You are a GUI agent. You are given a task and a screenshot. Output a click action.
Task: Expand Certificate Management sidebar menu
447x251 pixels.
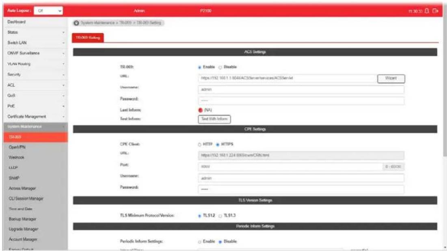point(36,117)
